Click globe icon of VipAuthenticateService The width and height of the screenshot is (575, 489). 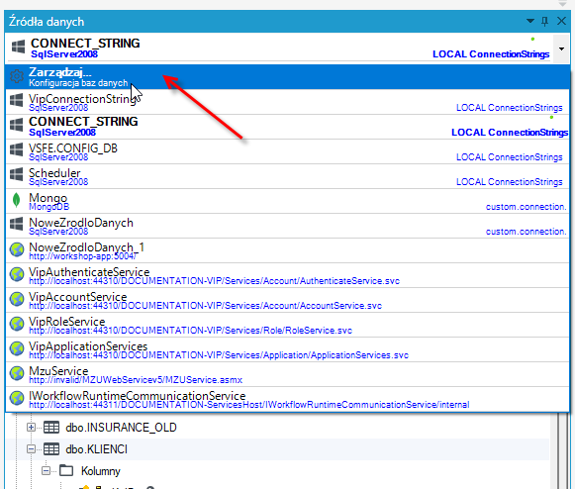[17, 274]
